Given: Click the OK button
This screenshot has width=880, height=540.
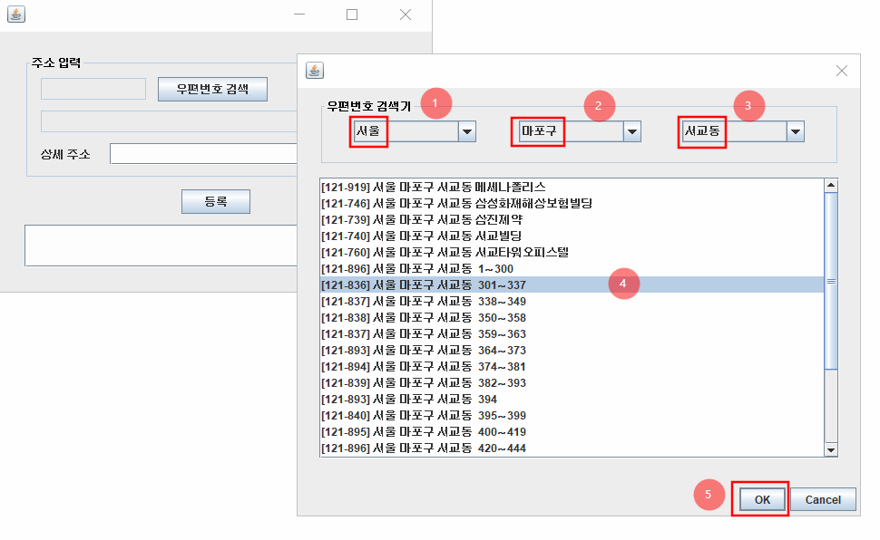Looking at the screenshot, I should coord(762,499).
